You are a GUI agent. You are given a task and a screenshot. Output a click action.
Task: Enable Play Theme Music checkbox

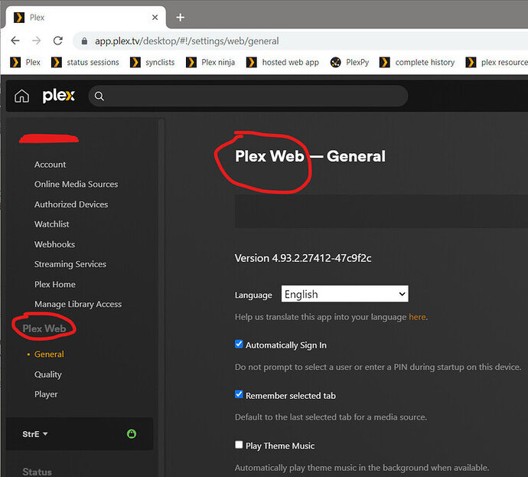pyautogui.click(x=239, y=445)
